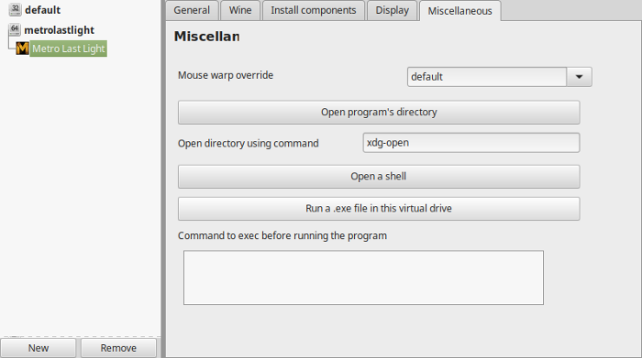Click Open program's directory button
The width and height of the screenshot is (642, 358).
click(379, 113)
